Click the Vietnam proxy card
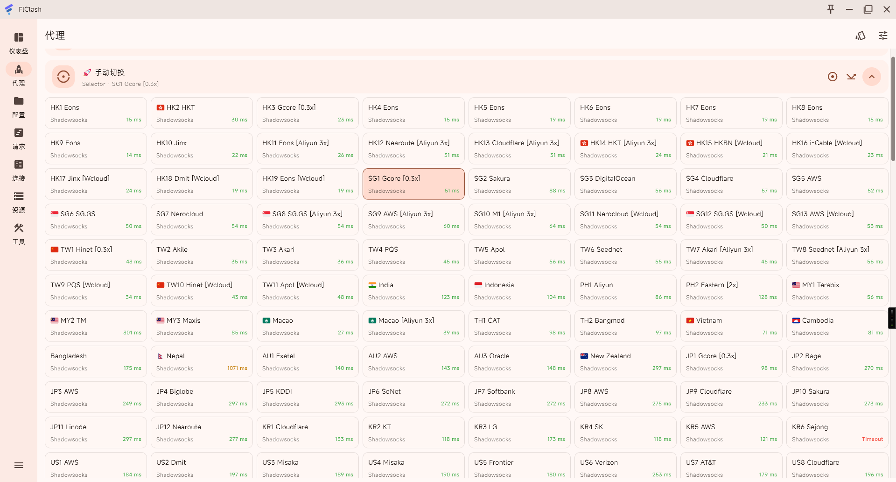The height and width of the screenshot is (482, 896). pyautogui.click(x=731, y=326)
